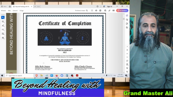
Task: Click the copy link icon
Action: tap(109, 11)
